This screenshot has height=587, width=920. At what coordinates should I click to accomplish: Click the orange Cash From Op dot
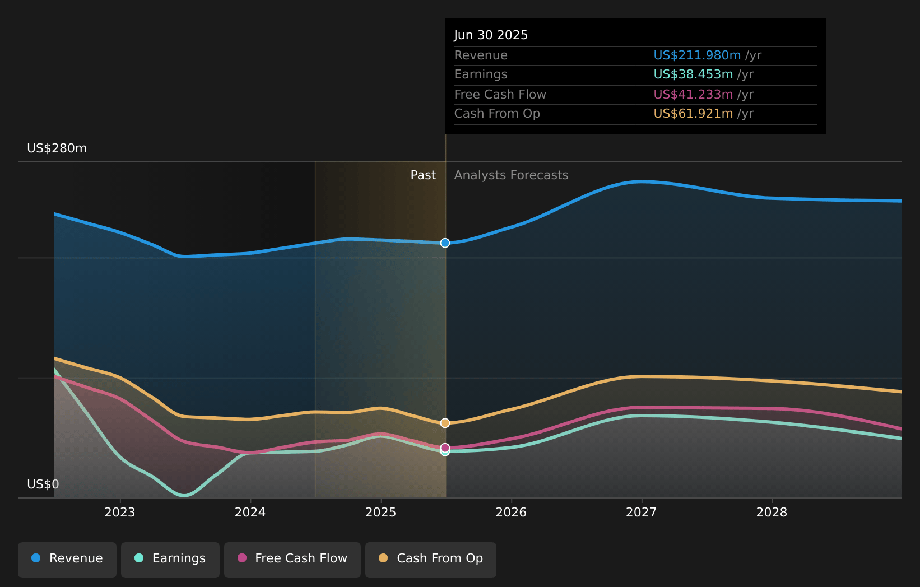coord(383,558)
